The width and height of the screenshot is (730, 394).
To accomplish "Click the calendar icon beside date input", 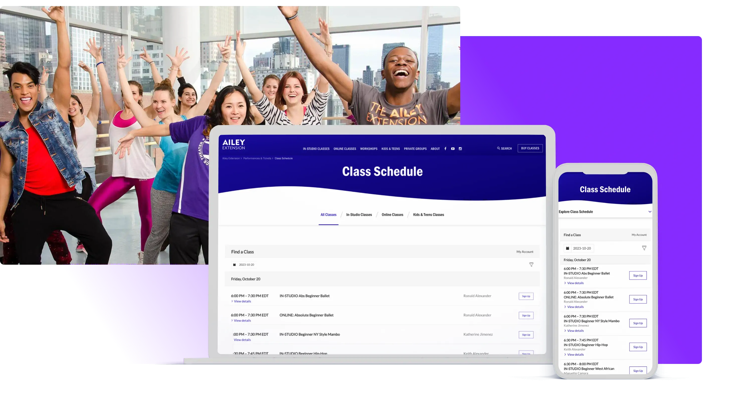I will click(x=234, y=264).
